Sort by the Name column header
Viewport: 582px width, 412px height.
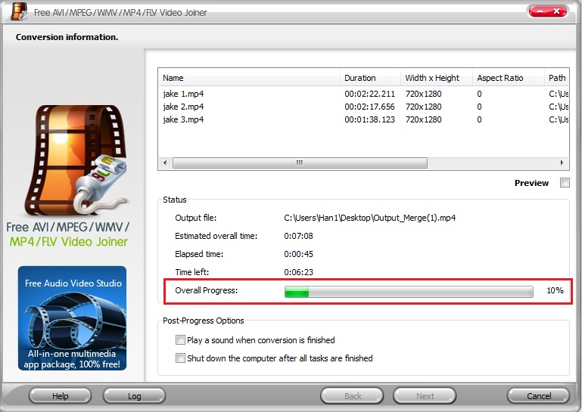pos(249,78)
